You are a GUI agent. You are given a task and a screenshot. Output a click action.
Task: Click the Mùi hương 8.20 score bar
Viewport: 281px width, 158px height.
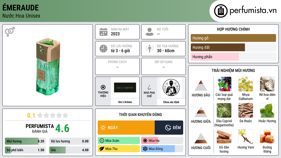[x=26, y=141]
